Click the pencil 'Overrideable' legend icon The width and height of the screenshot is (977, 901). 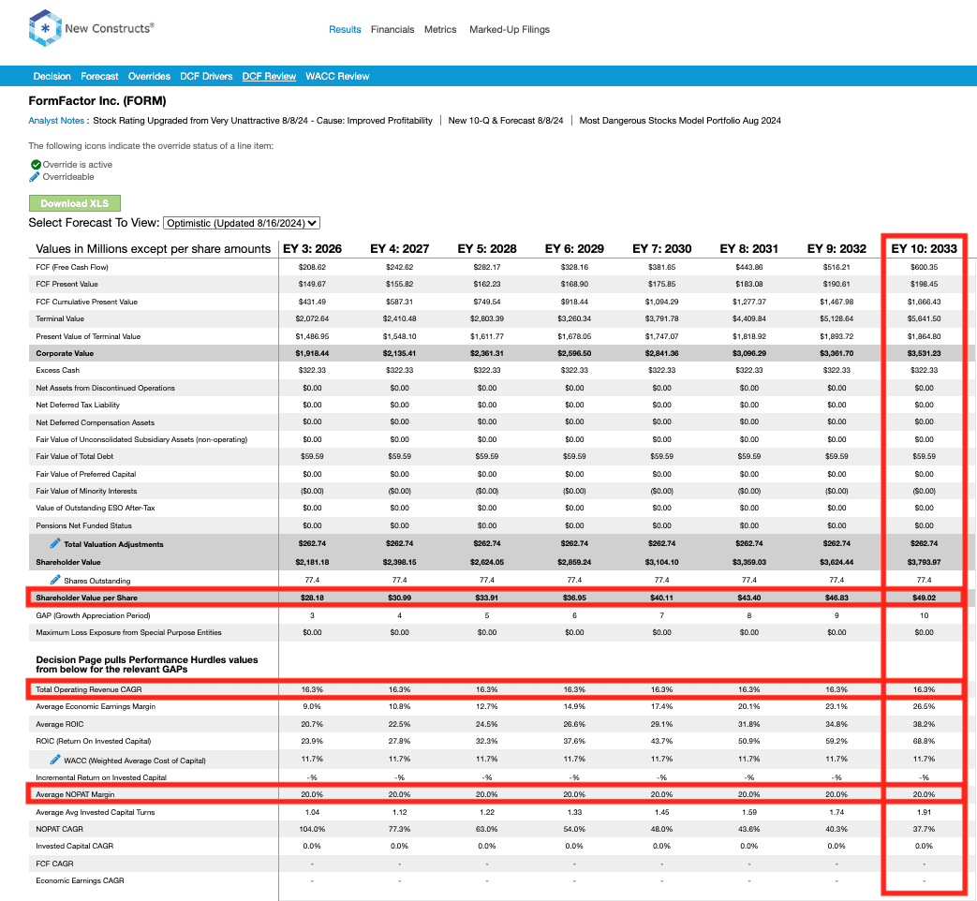point(35,177)
